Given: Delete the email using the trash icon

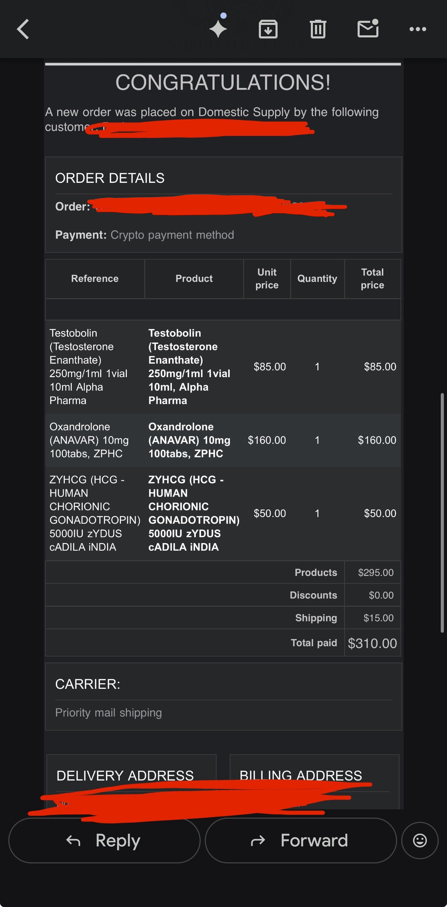Looking at the screenshot, I should 318,29.
